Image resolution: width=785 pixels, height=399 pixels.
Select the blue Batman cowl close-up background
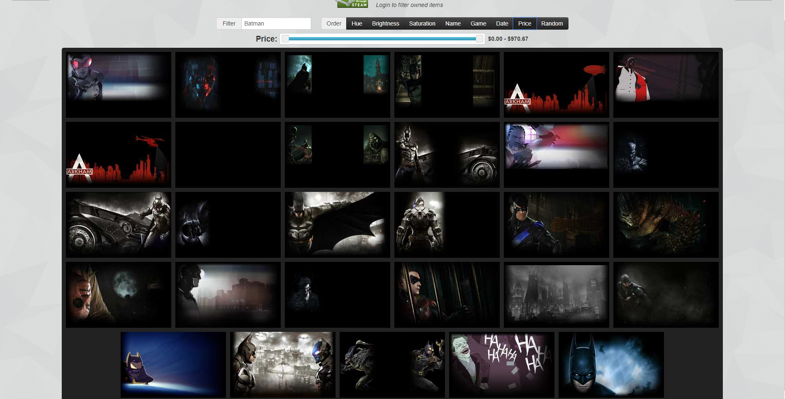pyautogui.click(x=611, y=365)
